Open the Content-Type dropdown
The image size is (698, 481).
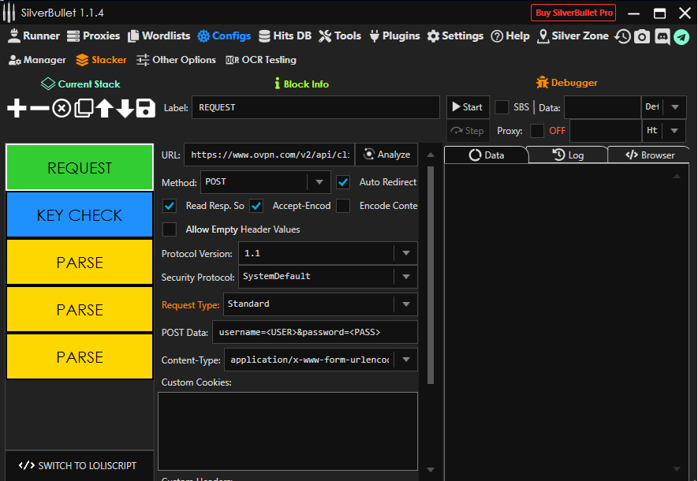(x=405, y=360)
